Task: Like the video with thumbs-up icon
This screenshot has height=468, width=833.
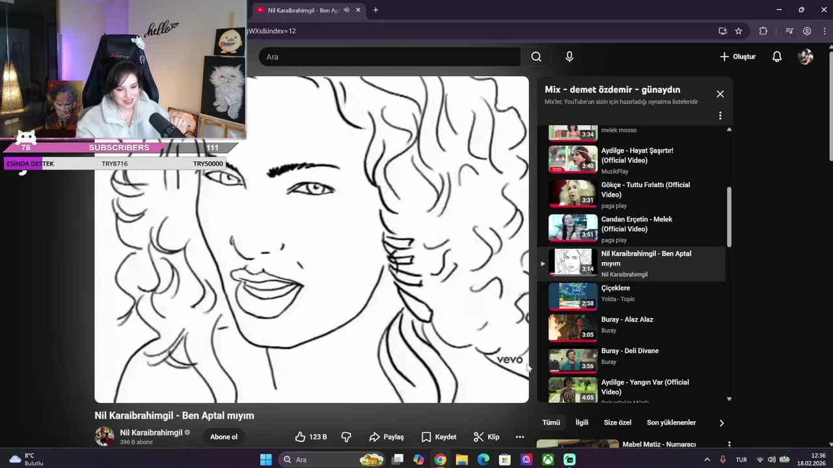Action: (310, 437)
